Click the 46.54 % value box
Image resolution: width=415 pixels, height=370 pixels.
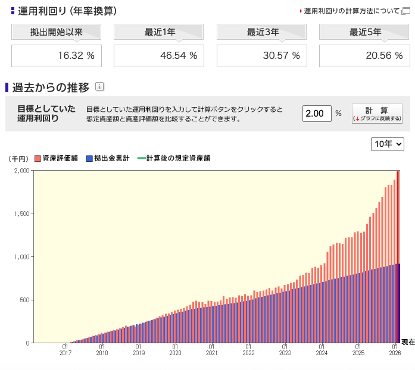tap(159, 56)
